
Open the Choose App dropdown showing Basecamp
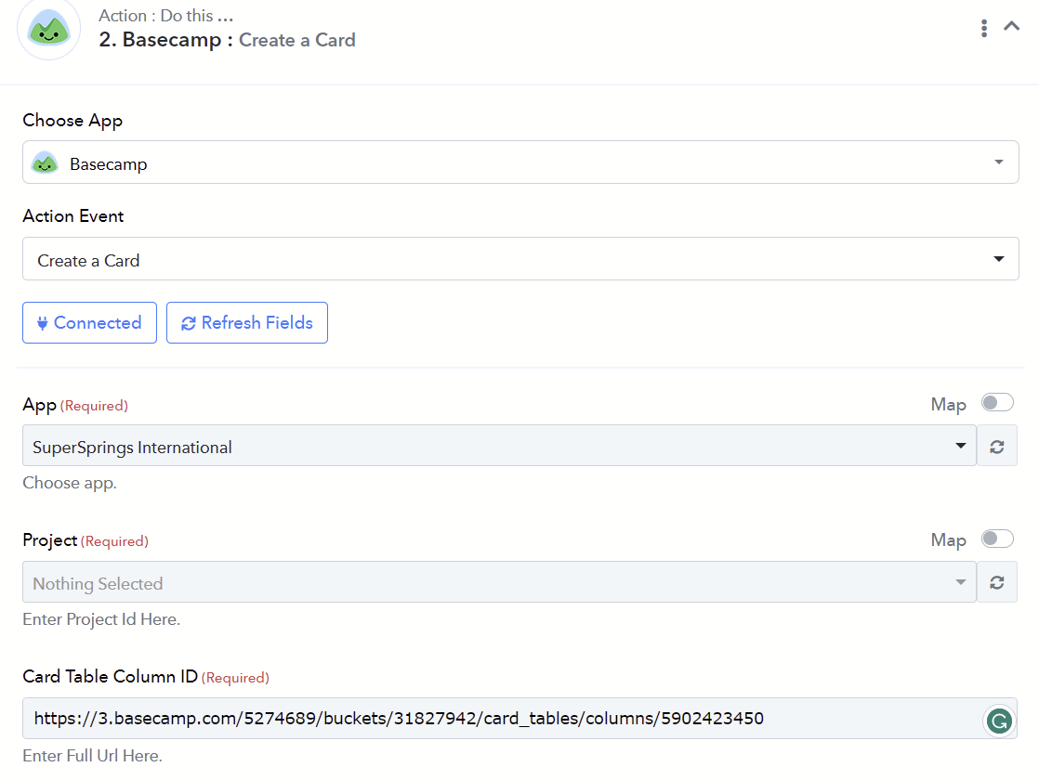[x=520, y=162]
